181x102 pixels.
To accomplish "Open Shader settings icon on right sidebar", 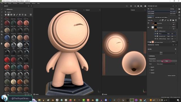I will click(x=179, y=12).
